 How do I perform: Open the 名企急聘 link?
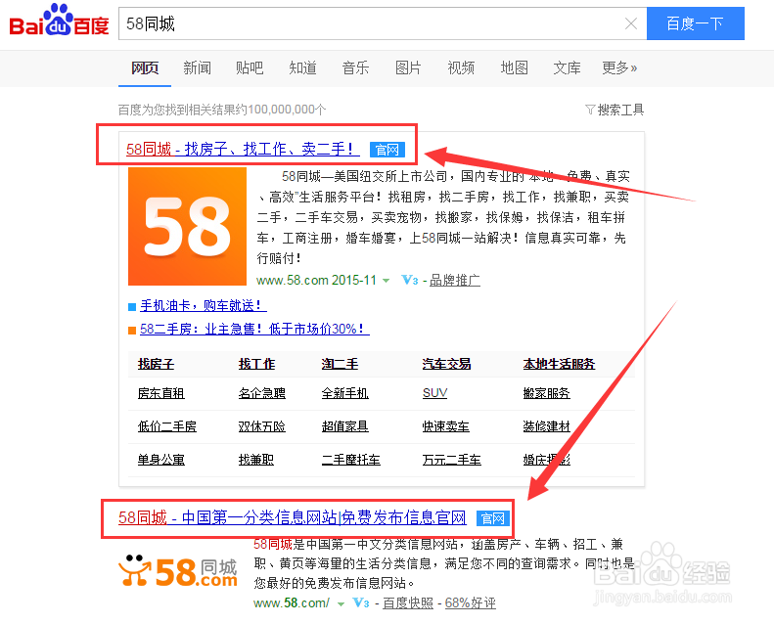pos(261,393)
